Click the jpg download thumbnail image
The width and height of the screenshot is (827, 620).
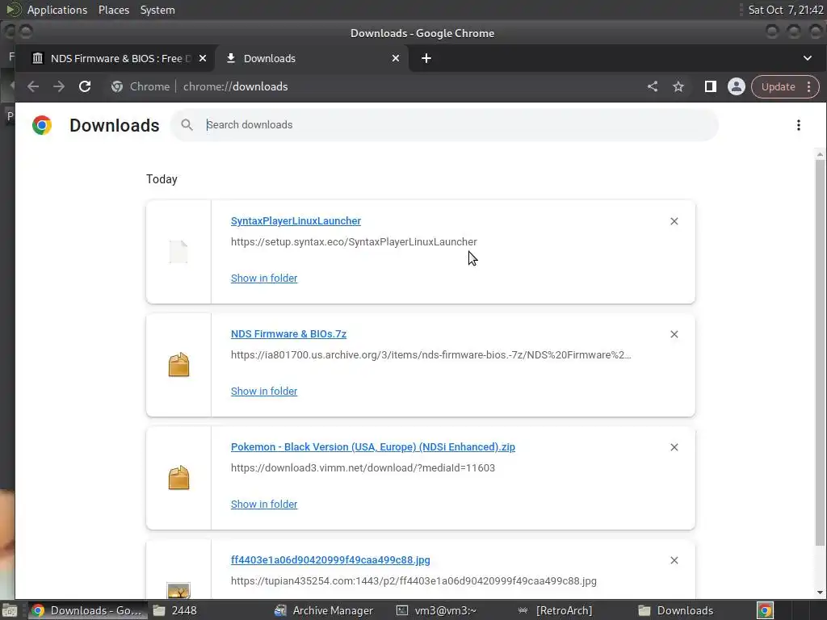[178, 590]
